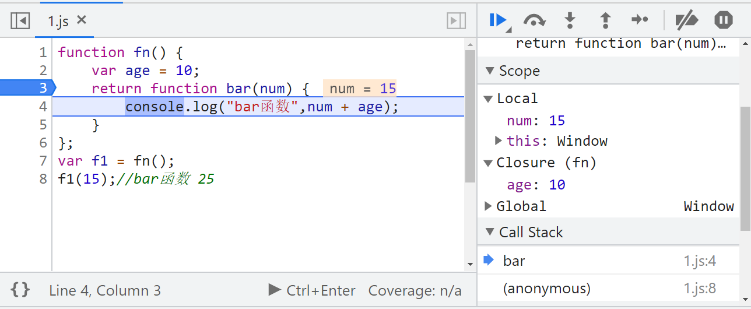Click the Global Window value
This screenshot has width=751, height=309.
(708, 206)
